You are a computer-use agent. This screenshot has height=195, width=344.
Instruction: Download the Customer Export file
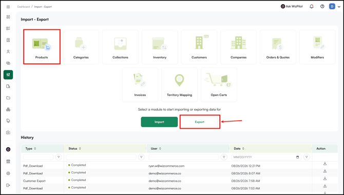click(325, 179)
